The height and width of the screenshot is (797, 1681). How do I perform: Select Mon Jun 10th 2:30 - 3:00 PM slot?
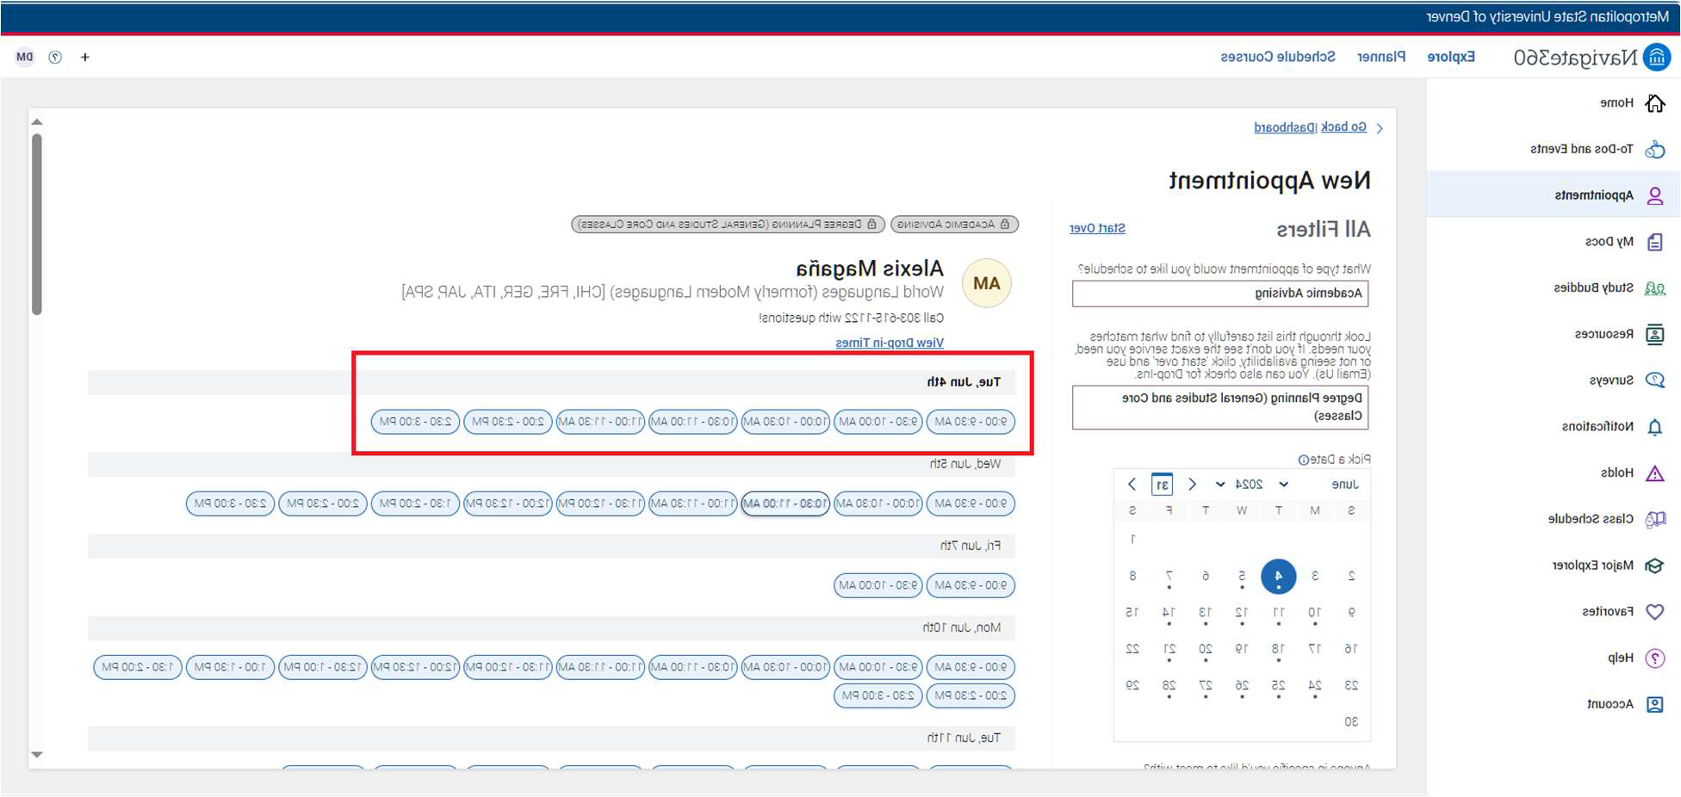(x=878, y=695)
